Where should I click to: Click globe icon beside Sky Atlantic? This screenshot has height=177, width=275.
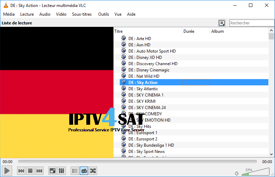point(124,88)
